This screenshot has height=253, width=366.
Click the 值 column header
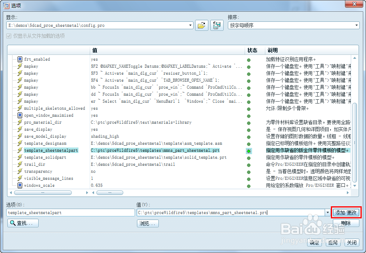pos(167,50)
